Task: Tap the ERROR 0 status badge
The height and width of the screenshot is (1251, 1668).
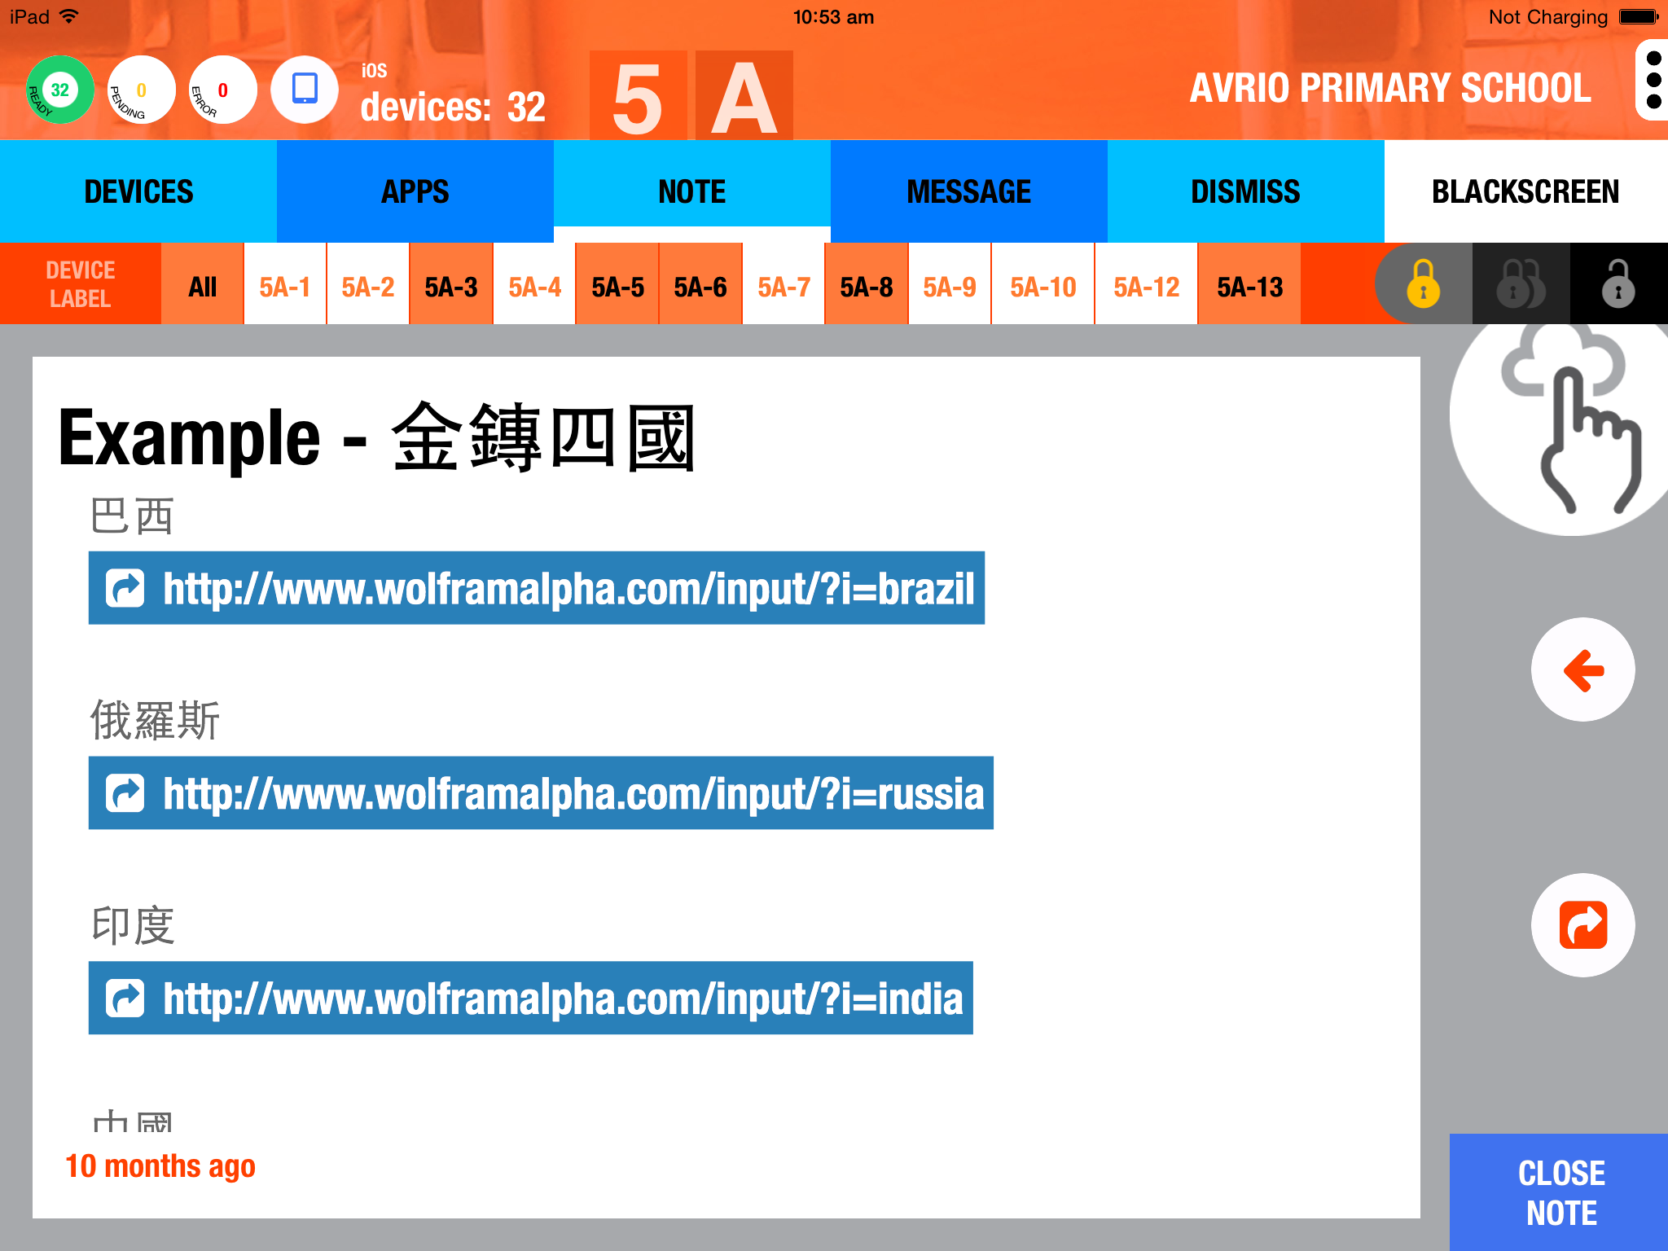Action: coord(223,90)
